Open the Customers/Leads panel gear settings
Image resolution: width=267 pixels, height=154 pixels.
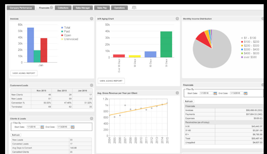tap(91, 85)
